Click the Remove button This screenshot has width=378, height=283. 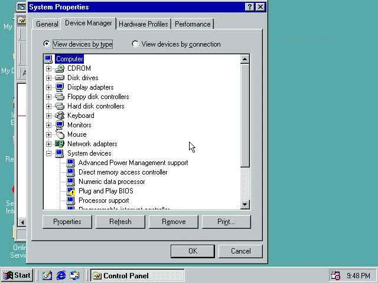tap(174, 222)
